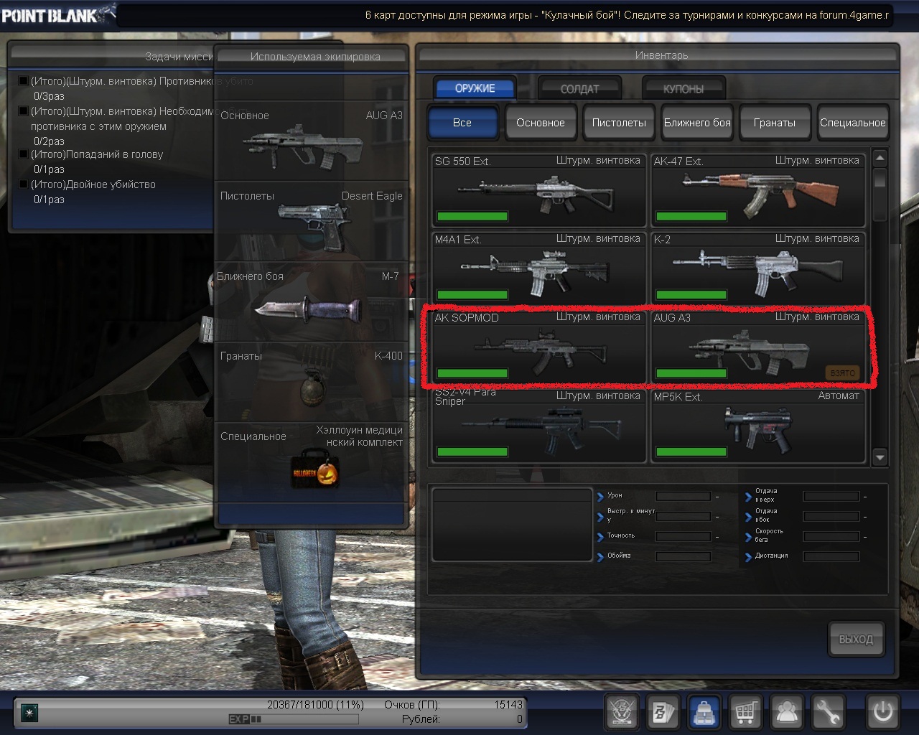This screenshot has height=735, width=919.
Task: Click the 'Скорость бега' stat label
Action: coord(769,535)
